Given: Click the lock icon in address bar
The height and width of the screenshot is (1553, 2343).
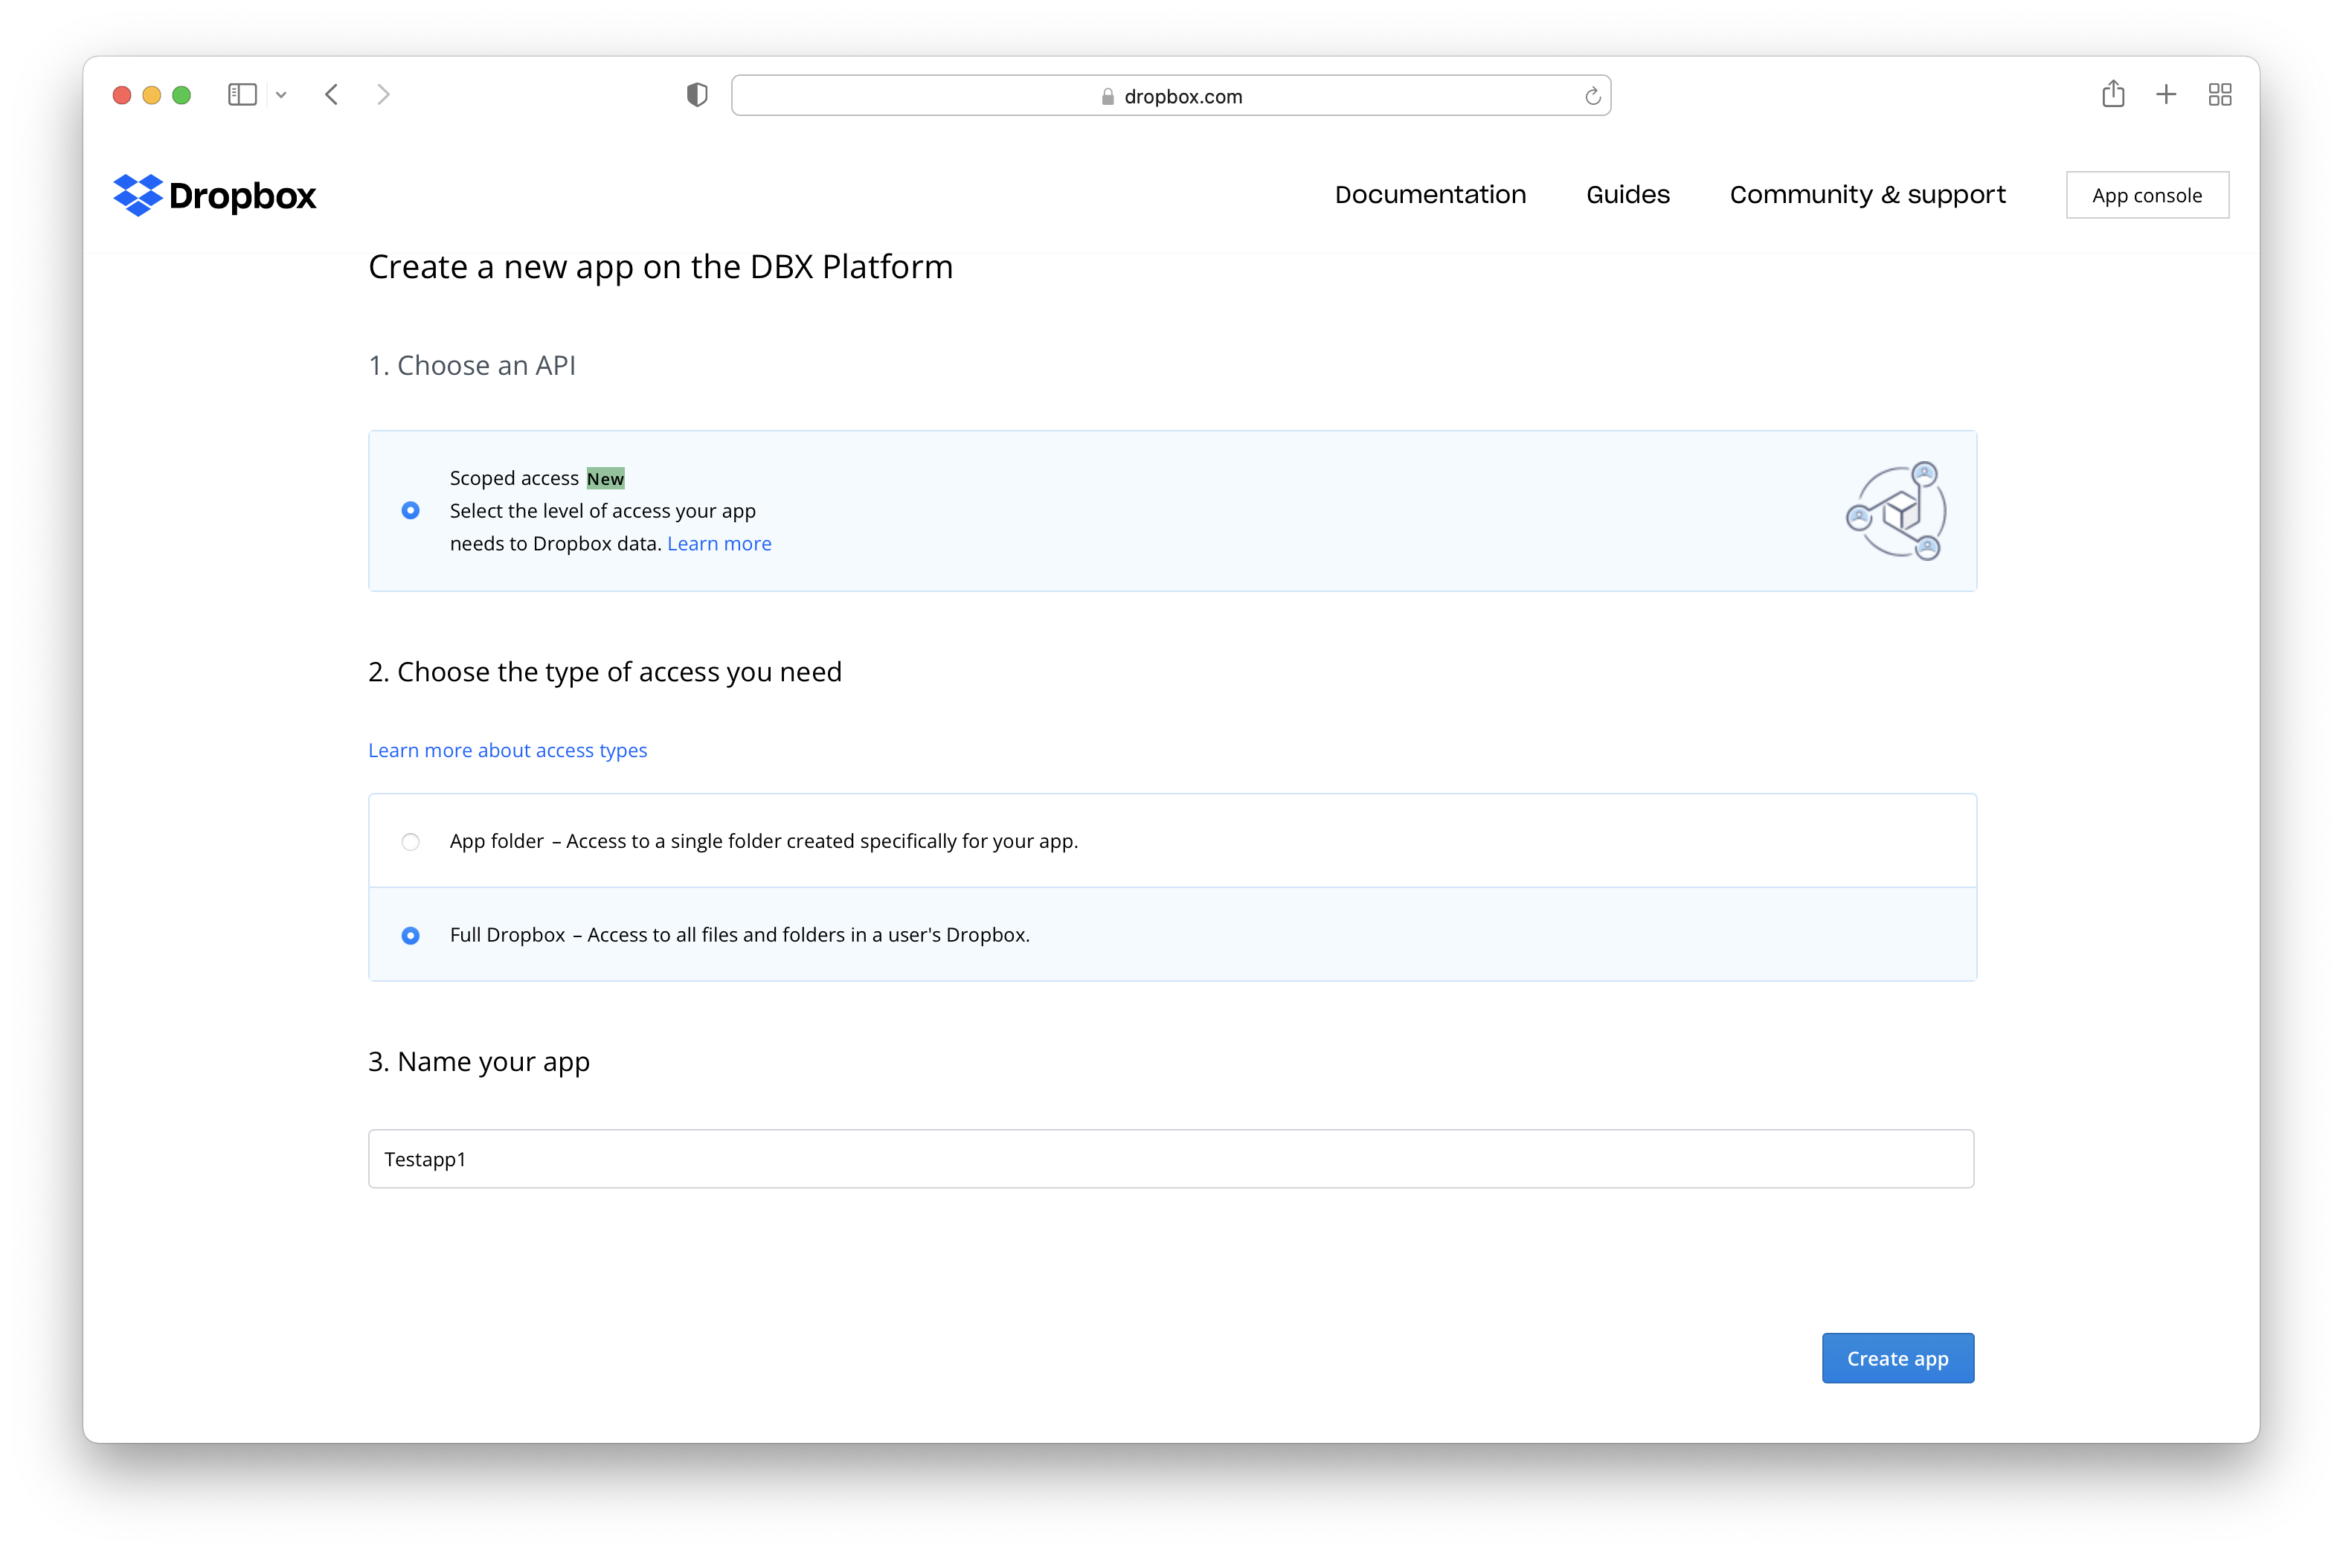Looking at the screenshot, I should (1108, 96).
